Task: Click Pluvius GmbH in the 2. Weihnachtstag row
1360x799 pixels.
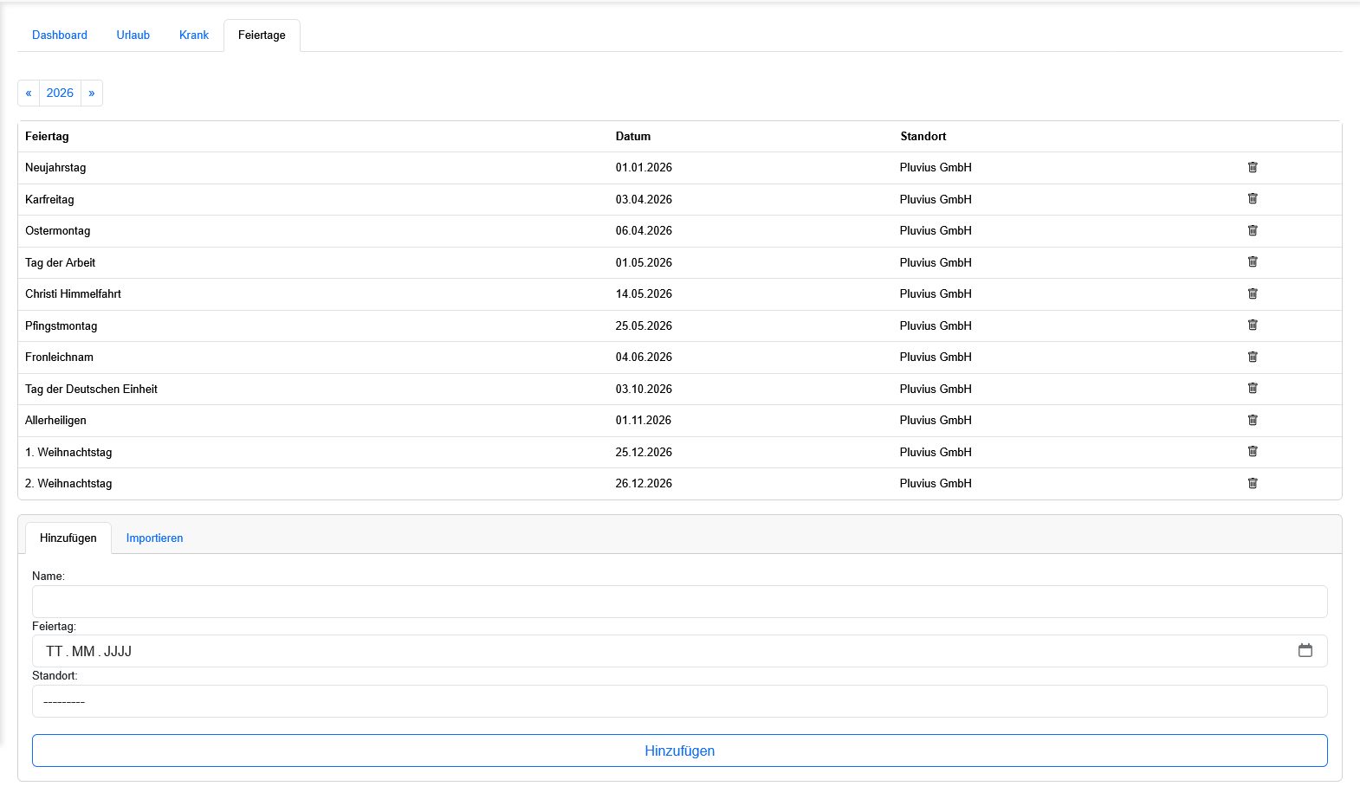Action: (x=936, y=483)
